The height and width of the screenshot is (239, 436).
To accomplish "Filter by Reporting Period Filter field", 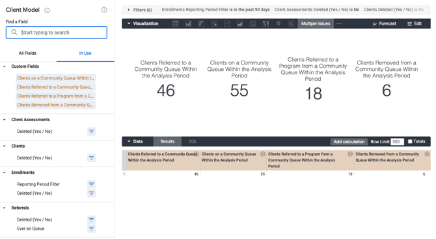I will (91, 184).
